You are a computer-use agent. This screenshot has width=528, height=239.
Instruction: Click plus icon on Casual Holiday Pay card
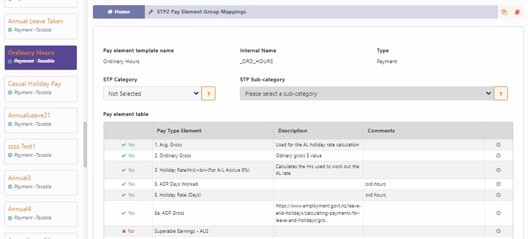tap(10, 93)
